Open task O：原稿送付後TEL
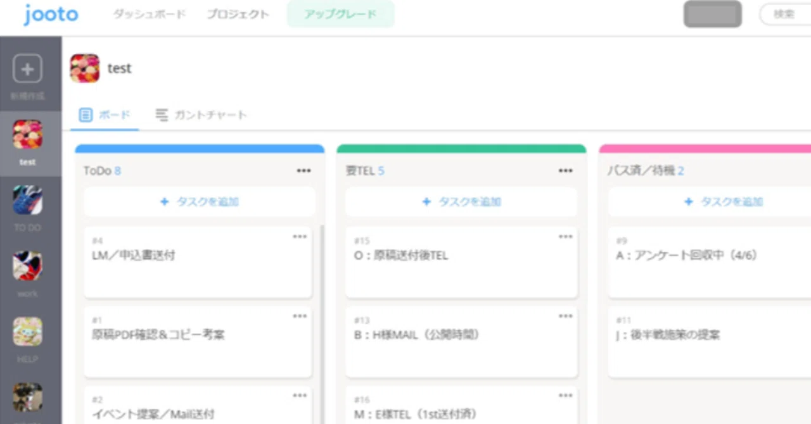The image size is (811, 424). tap(461, 262)
